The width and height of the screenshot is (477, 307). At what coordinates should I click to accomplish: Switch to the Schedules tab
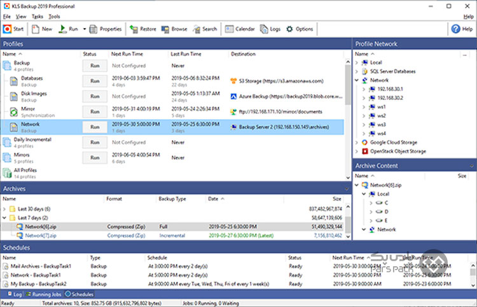tap(79, 294)
